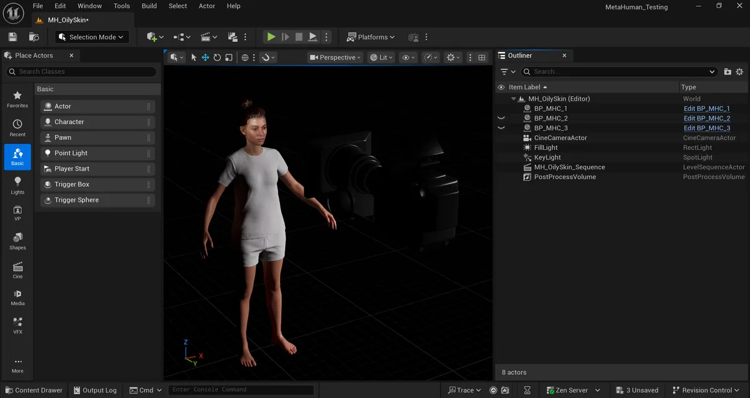Open the Edit menu
The width and height of the screenshot is (750, 398).
[x=60, y=6]
